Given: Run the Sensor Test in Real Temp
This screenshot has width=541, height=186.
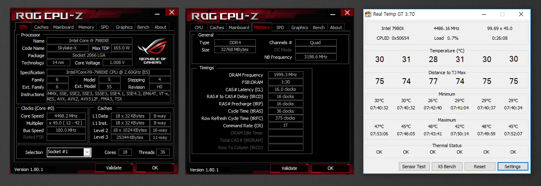Looking at the screenshot, I should click(414, 167).
